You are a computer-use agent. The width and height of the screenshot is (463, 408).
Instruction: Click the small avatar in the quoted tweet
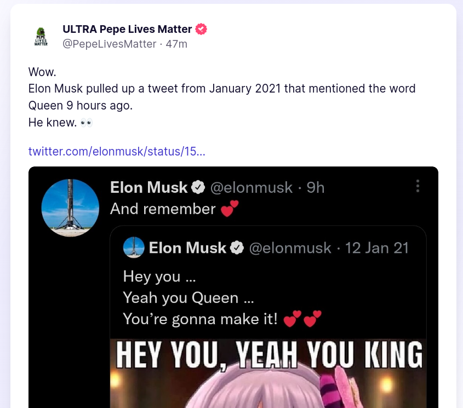coord(134,248)
